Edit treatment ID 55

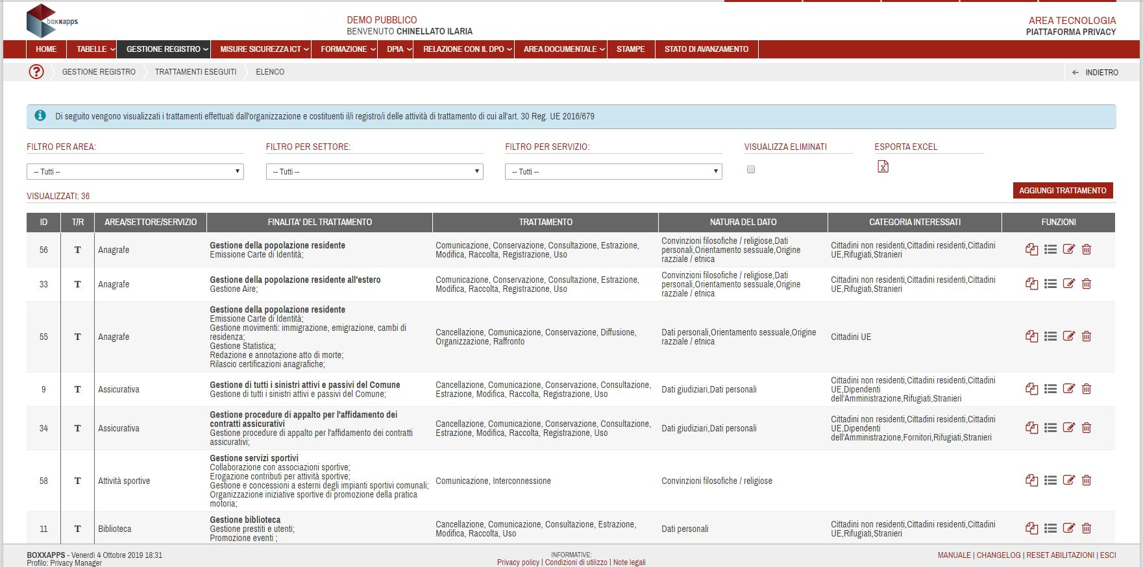(1068, 337)
